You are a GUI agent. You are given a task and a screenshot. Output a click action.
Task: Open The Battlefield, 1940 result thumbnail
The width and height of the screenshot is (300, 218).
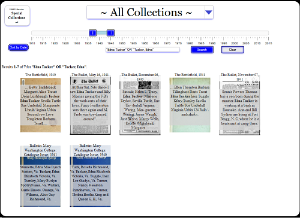pyautogui.click(x=40, y=105)
